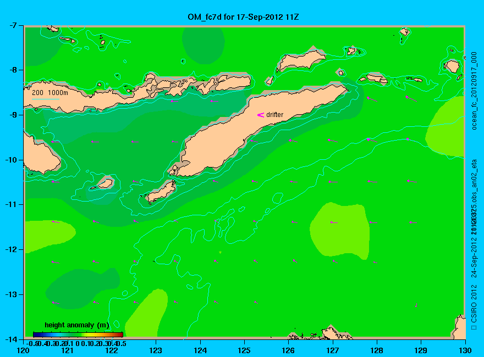Click the longitude tick label 122

tap(112, 350)
